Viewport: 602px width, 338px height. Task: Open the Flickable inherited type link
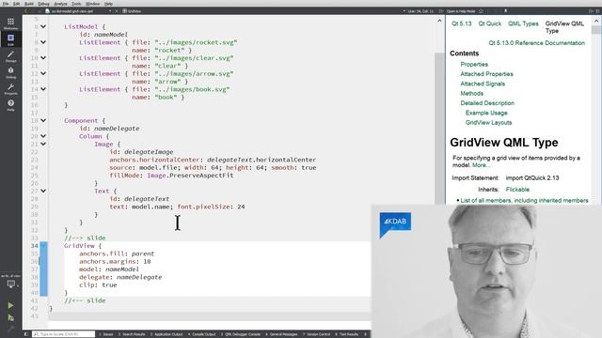pos(517,190)
